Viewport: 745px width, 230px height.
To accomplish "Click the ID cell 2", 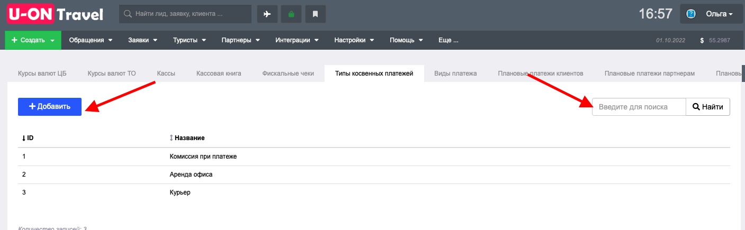I will click(x=24, y=174).
